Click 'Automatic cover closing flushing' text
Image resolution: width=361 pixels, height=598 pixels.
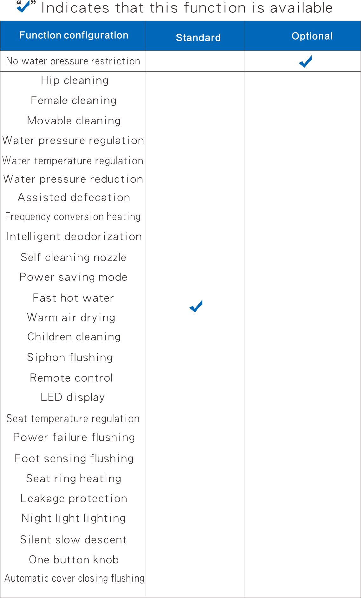pyautogui.click(x=75, y=578)
